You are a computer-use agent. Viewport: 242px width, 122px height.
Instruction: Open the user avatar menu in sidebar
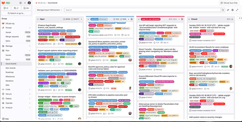tap(29, 3)
